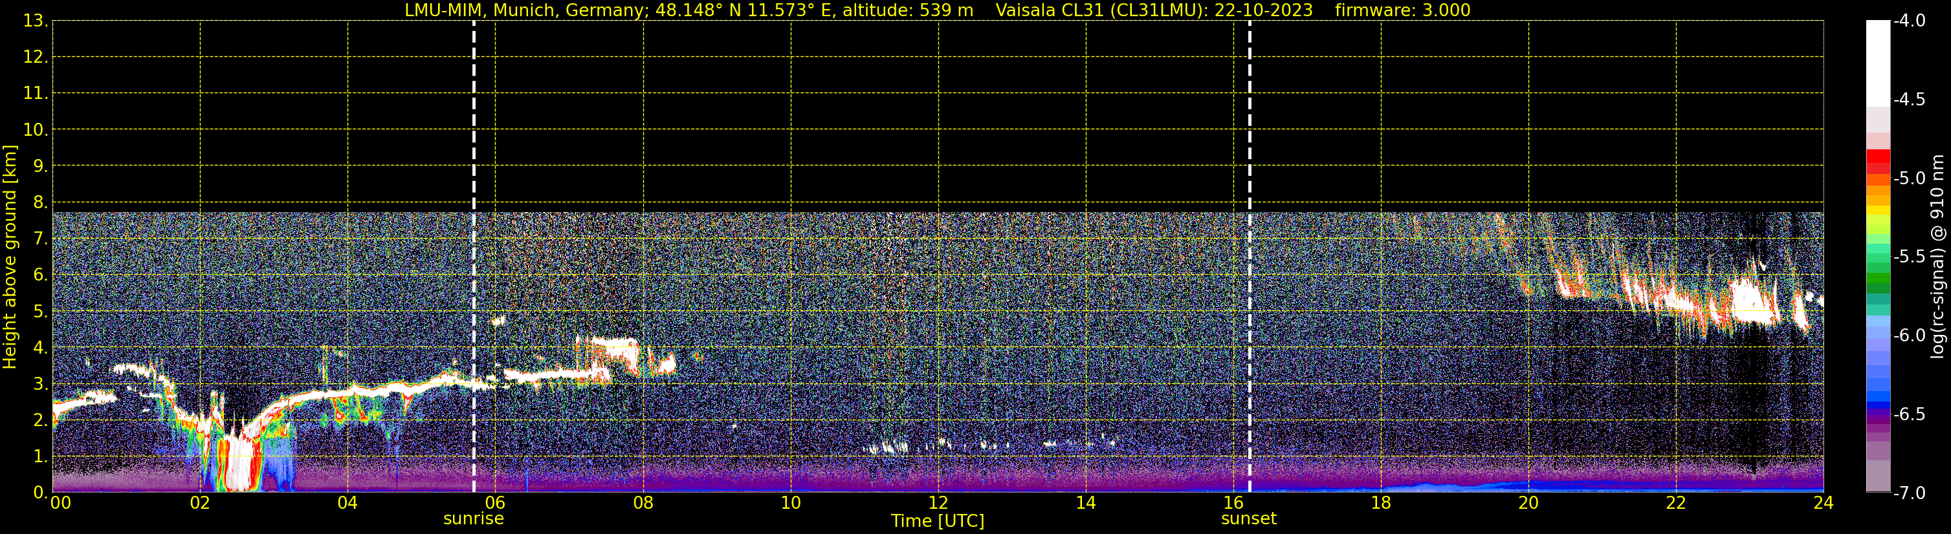
Task: Click the "sunrise" label below the time axis
Action: 474,519
